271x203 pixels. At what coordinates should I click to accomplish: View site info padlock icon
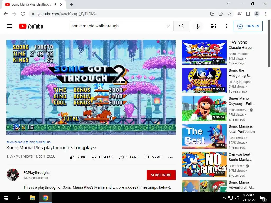tap(33, 14)
